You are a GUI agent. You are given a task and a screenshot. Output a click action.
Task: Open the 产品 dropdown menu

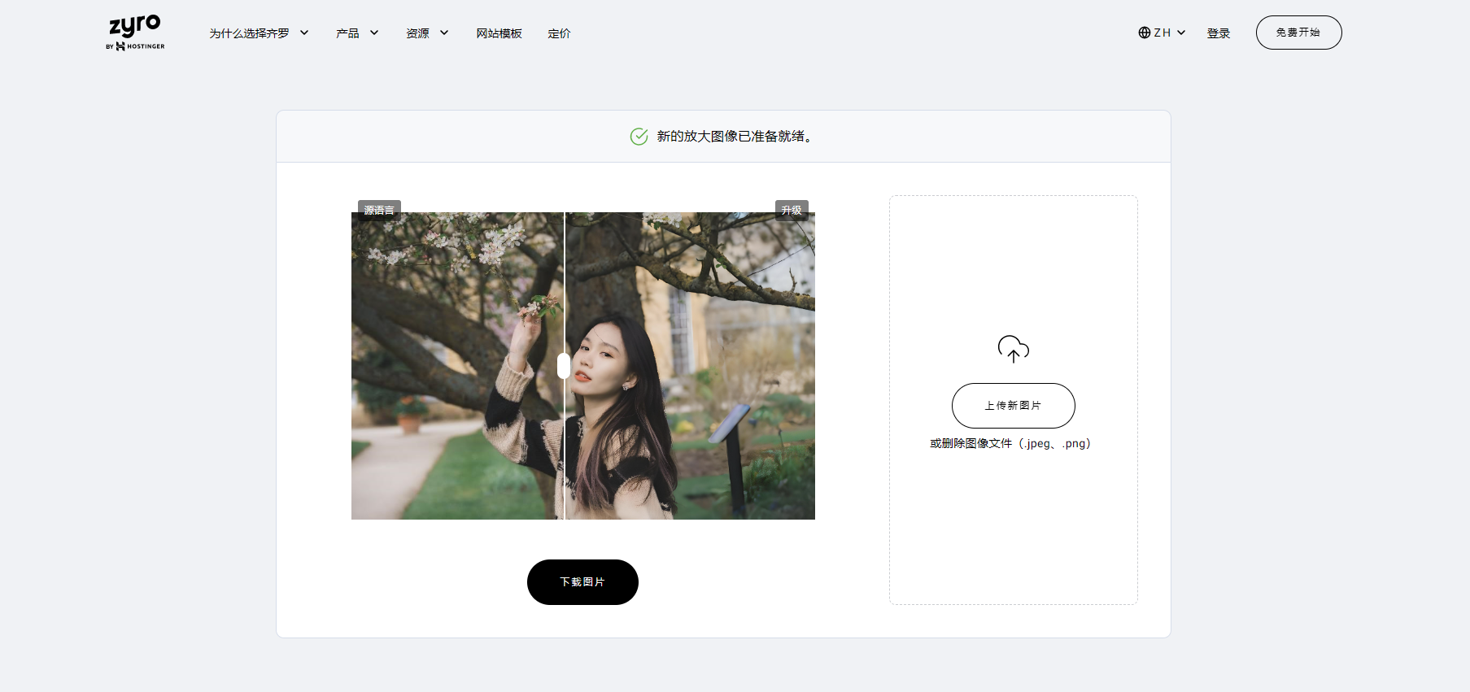point(357,33)
